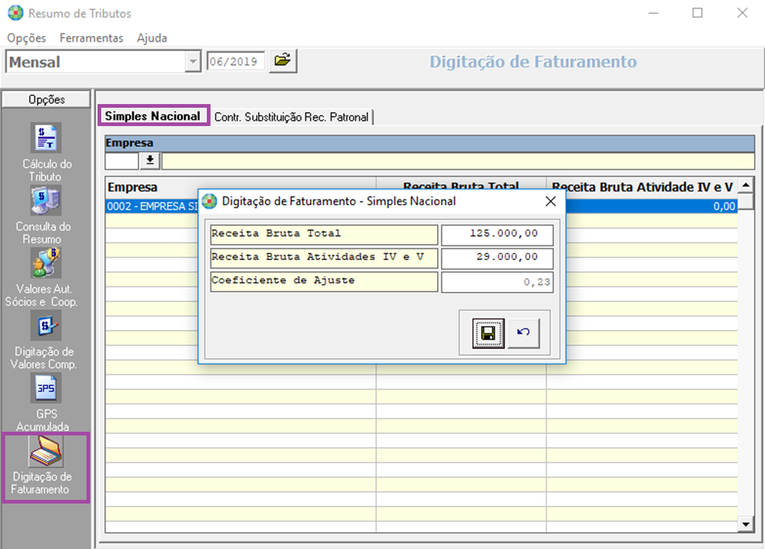Open the Empresa lookup dropdown arrow
This screenshot has height=549, width=765.
point(150,160)
